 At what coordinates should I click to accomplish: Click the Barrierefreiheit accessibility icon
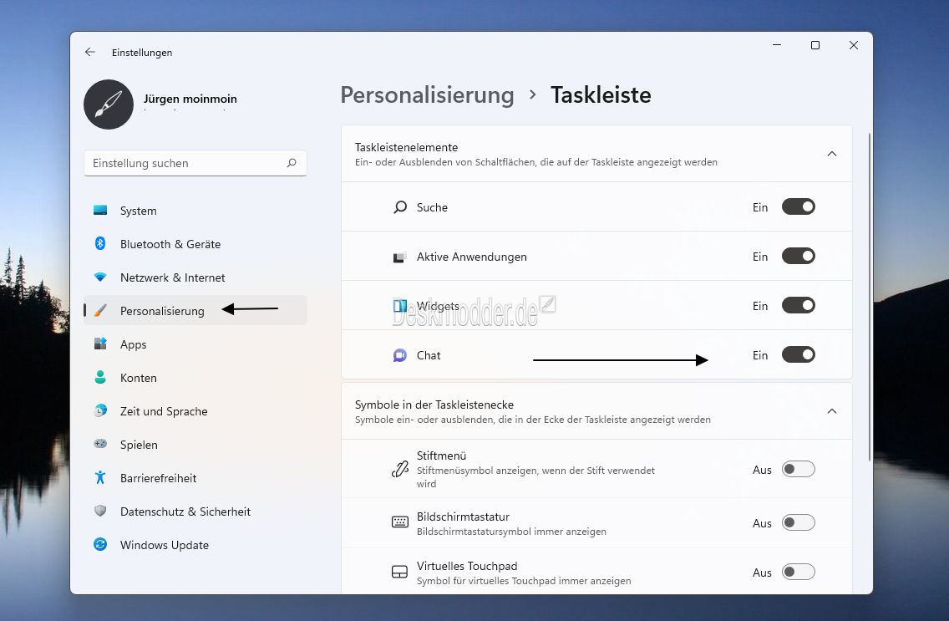100,477
